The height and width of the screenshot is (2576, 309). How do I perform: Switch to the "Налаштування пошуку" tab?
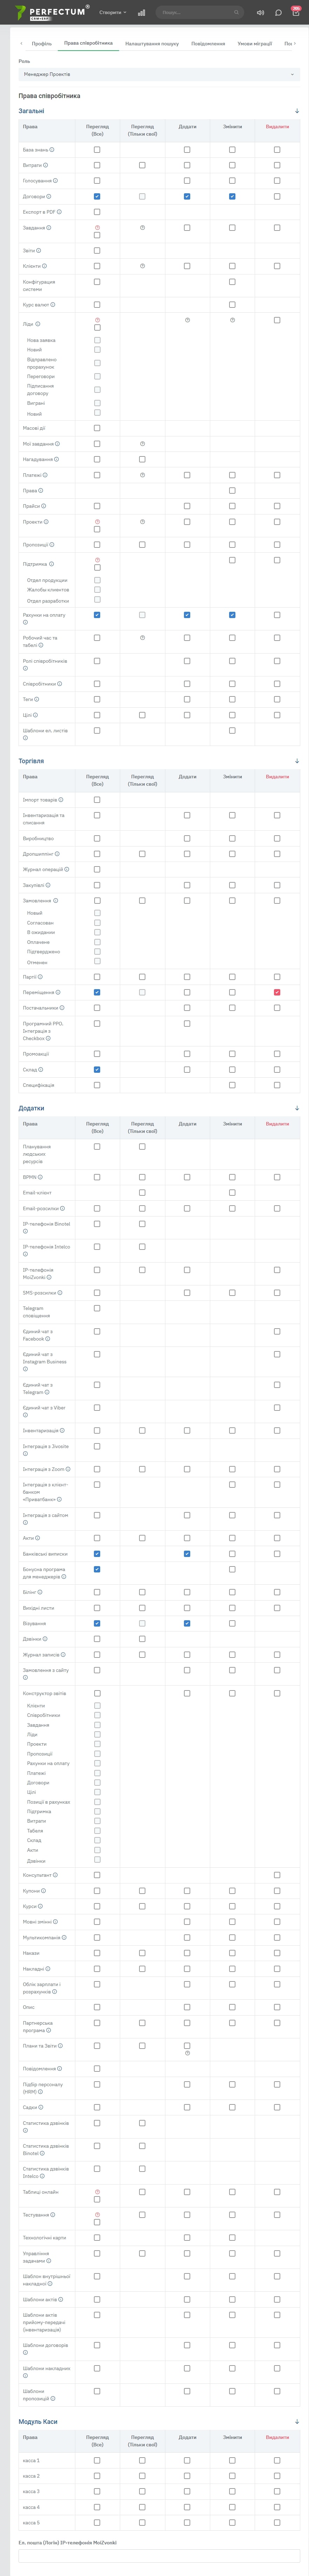(x=151, y=44)
